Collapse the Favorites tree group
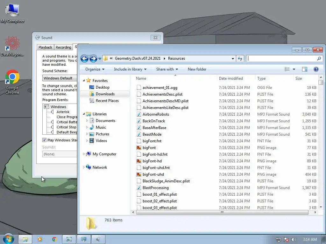This screenshot has height=244, width=326. [x=84, y=80]
